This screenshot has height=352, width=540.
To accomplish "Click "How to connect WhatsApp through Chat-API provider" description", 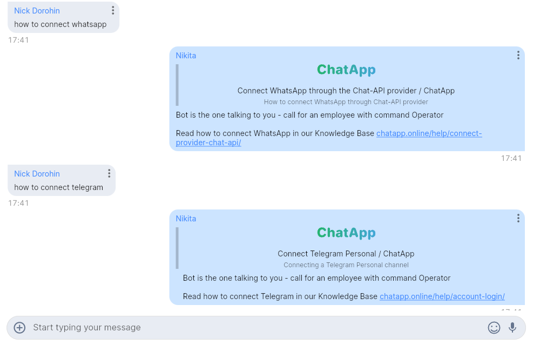I will click(x=346, y=102).
